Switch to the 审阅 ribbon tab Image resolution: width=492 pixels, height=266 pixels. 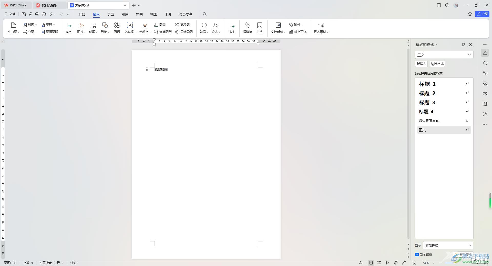coord(139,14)
